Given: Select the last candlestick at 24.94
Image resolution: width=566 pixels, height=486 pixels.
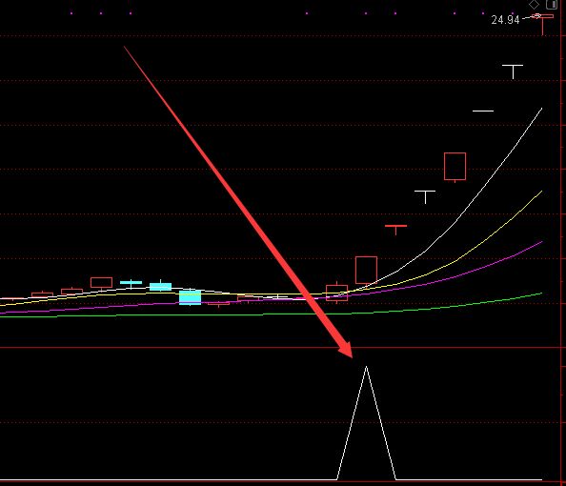Looking at the screenshot, I should point(542,24).
